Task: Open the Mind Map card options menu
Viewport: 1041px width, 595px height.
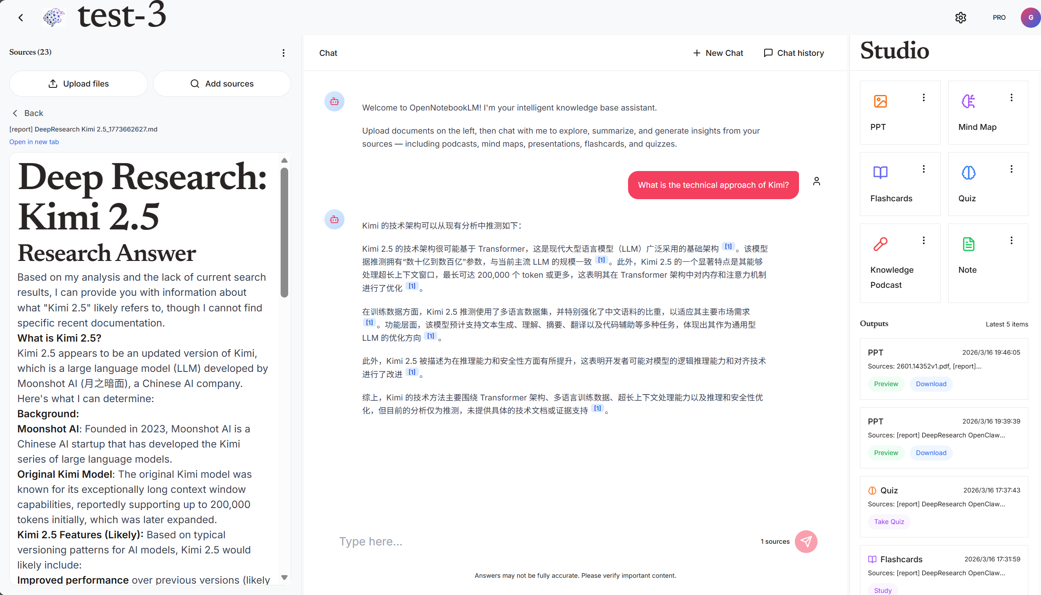Action: (x=1011, y=97)
